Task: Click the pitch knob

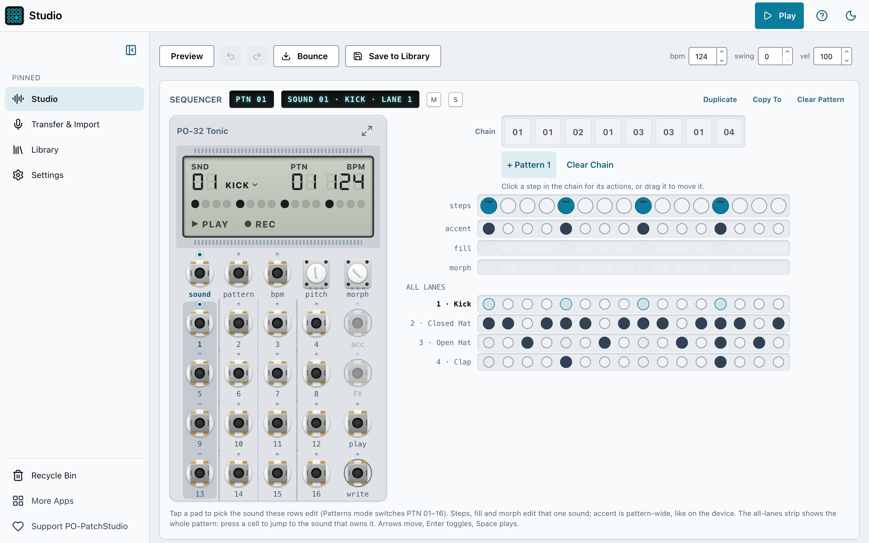Action: 316,274
